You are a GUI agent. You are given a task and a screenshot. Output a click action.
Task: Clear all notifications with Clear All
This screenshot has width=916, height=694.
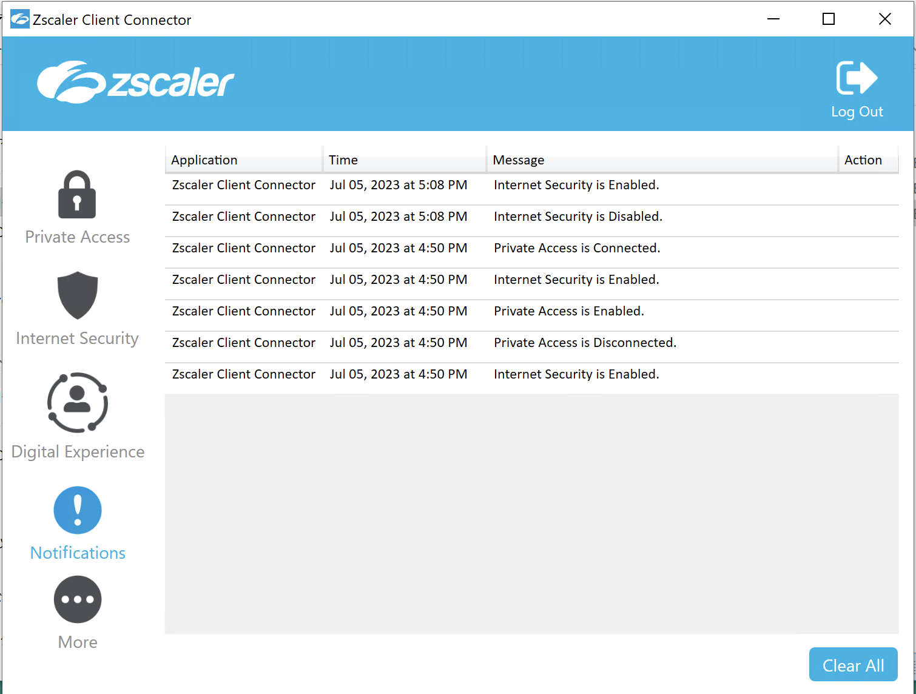854,665
